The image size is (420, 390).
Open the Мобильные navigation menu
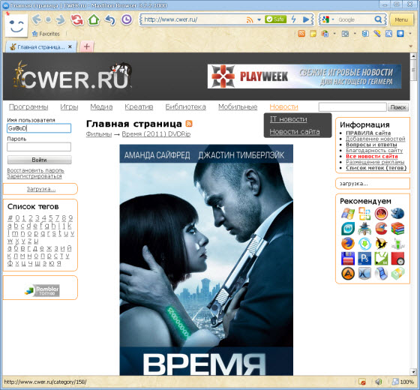coord(238,106)
